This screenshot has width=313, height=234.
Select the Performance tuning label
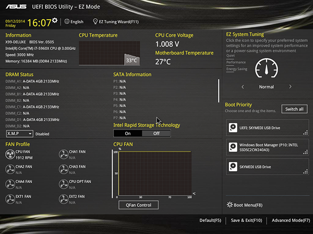[x=236, y=62]
